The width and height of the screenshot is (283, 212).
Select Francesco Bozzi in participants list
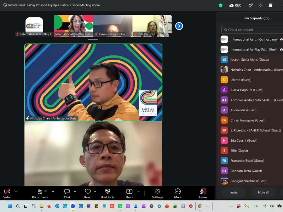pos(251,161)
